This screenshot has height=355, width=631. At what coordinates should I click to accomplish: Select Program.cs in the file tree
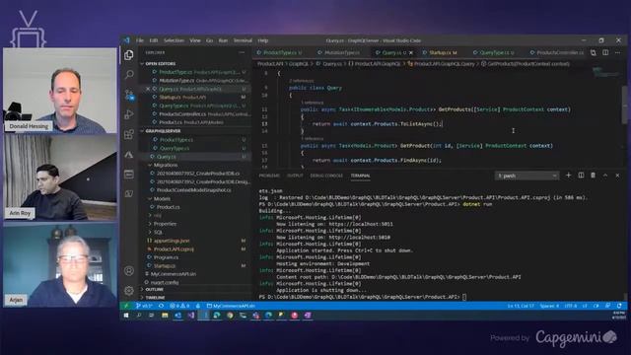coord(166,257)
